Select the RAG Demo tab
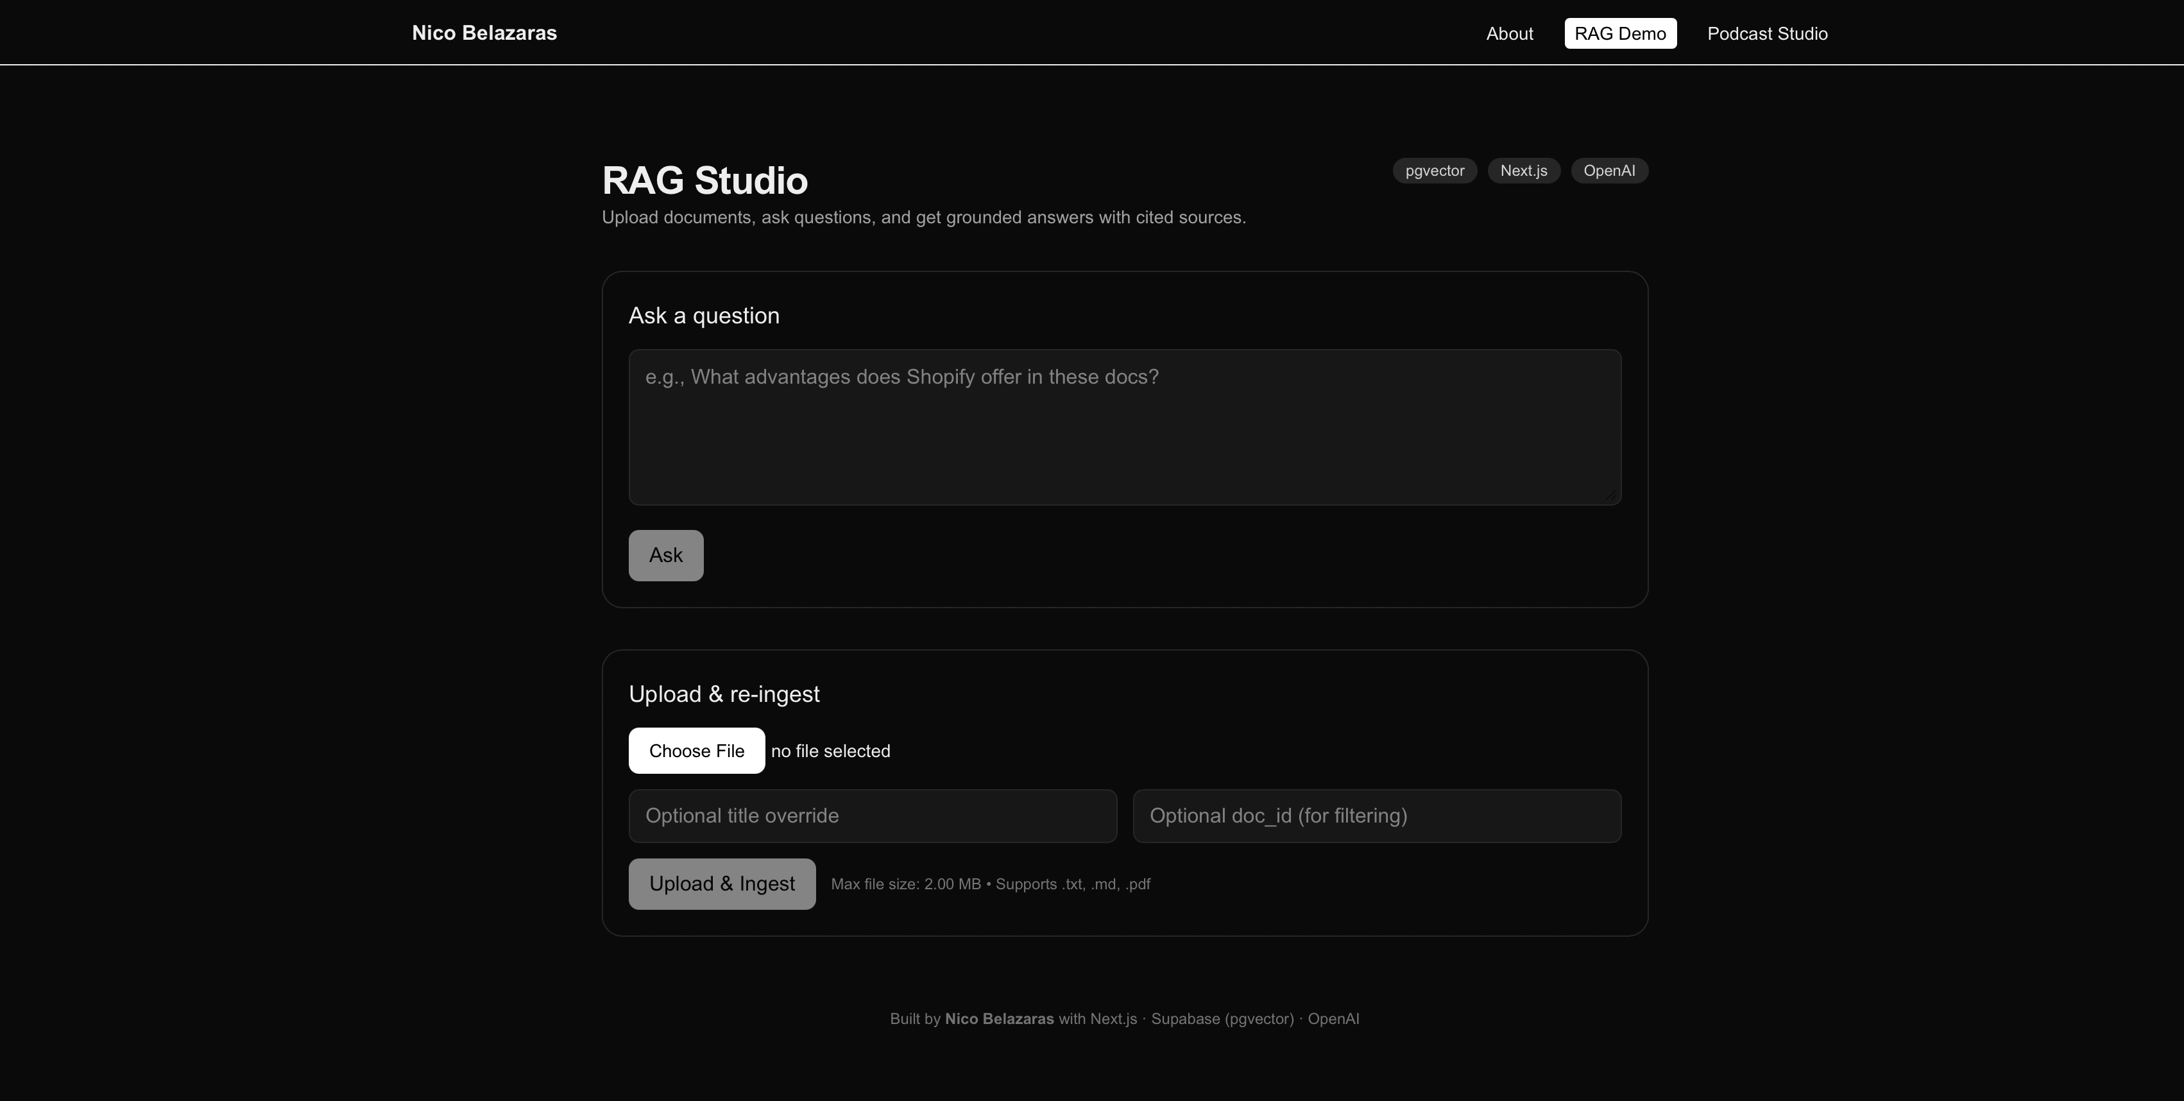 point(1620,33)
